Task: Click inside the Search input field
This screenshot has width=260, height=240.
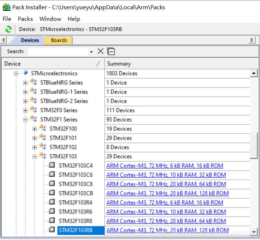Action: (x=58, y=52)
